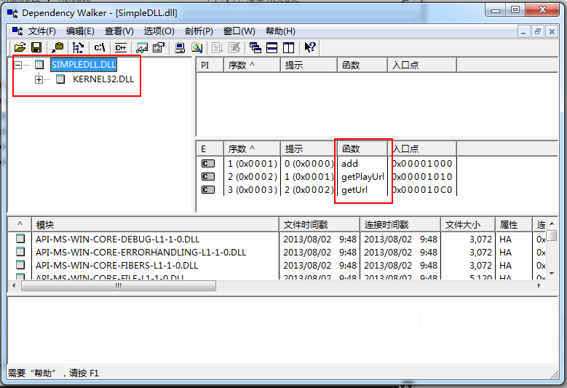Screen dimensions: 567x388
Task: Open Configure Module Search Order icon
Action: [197, 47]
